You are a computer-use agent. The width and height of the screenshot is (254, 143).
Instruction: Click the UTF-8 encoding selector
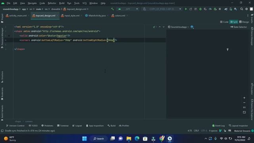click(204, 131)
